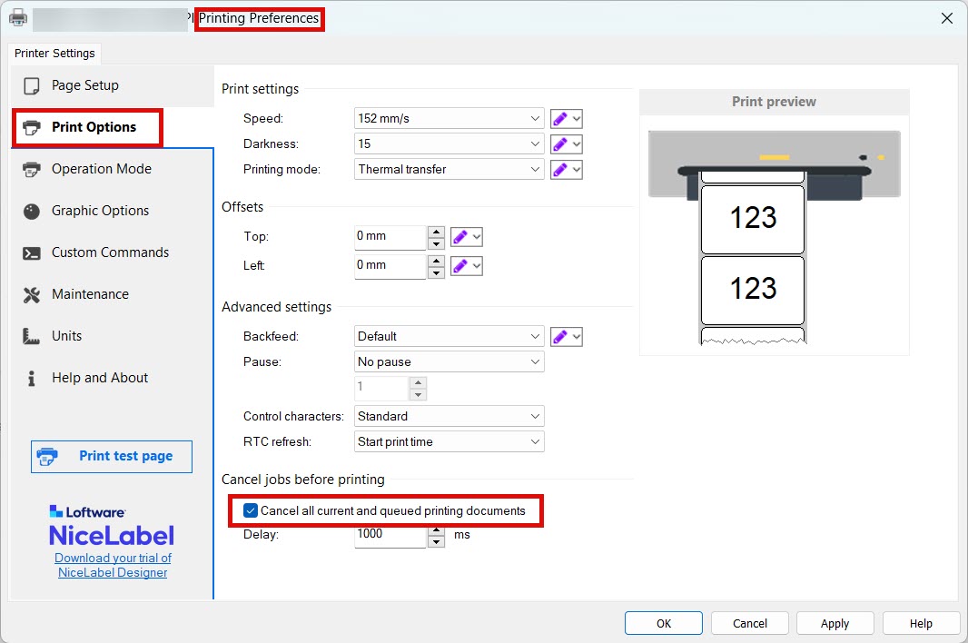The height and width of the screenshot is (643, 968).
Task: Click the Help and About info icon
Action: (x=32, y=379)
